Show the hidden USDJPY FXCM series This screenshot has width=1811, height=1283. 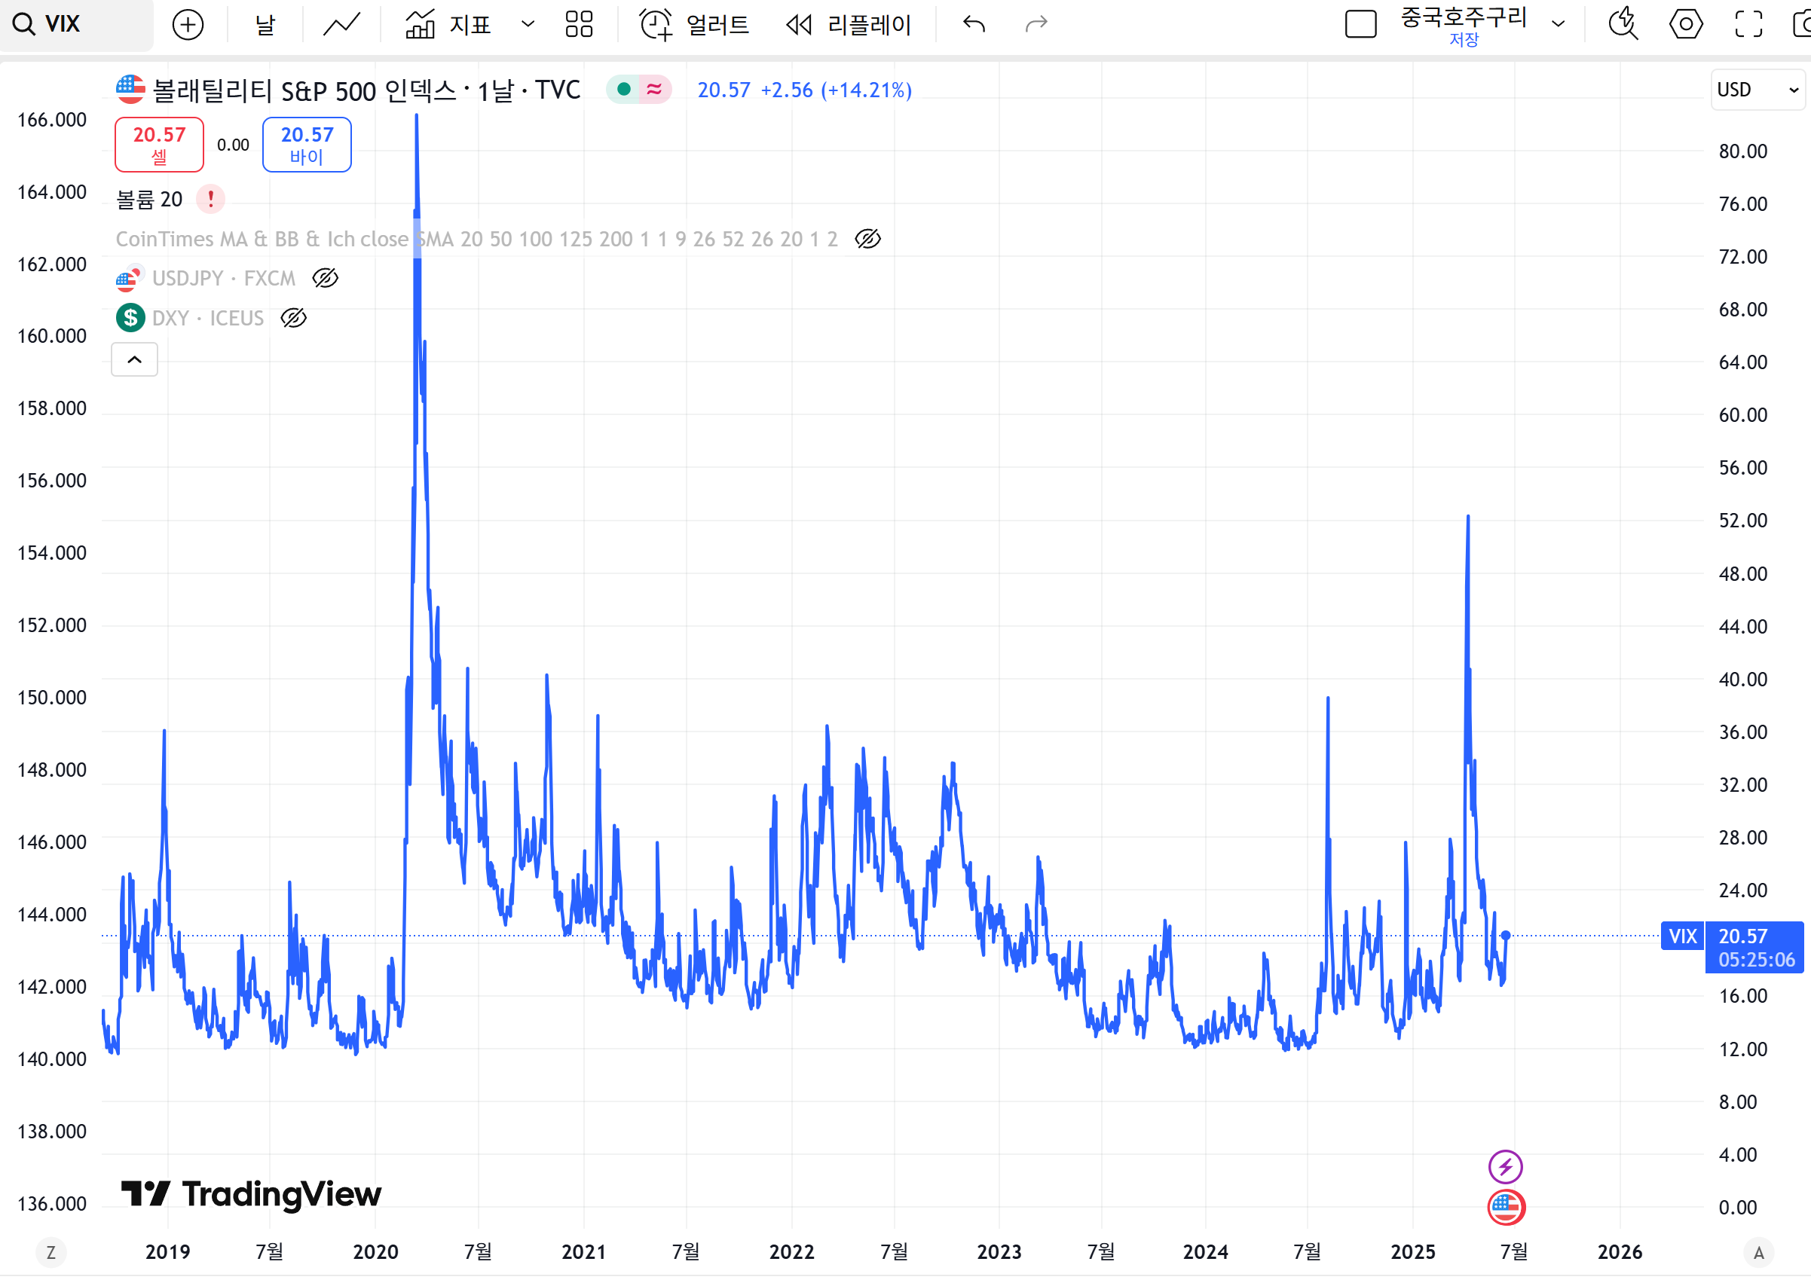click(325, 278)
